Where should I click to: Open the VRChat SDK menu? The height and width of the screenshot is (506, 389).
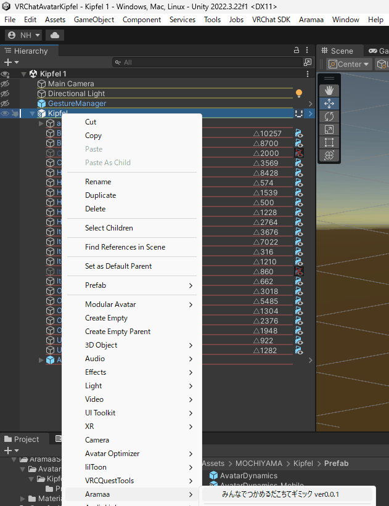click(x=271, y=20)
